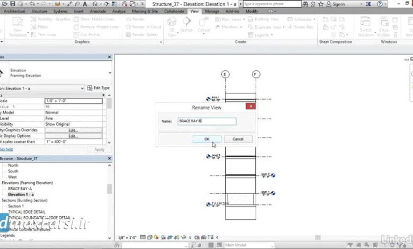Click the binoculars search icon
This screenshot has width=413, height=249.
[x=306, y=4]
